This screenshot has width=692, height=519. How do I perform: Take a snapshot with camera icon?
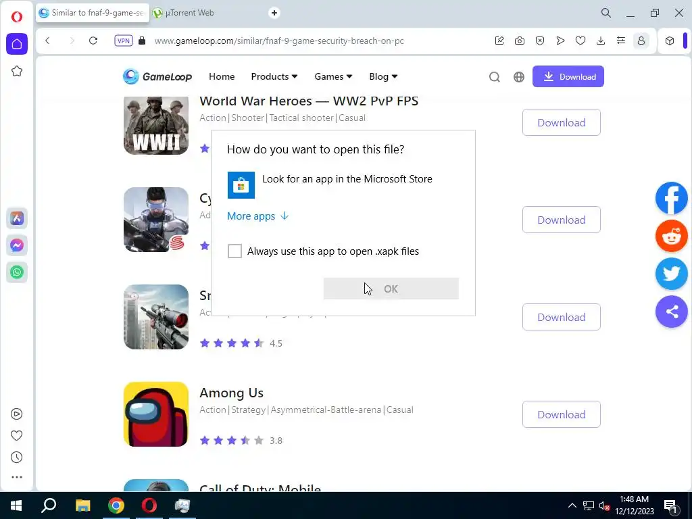coord(520,41)
